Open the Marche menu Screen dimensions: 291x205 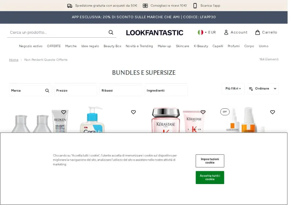point(71,46)
